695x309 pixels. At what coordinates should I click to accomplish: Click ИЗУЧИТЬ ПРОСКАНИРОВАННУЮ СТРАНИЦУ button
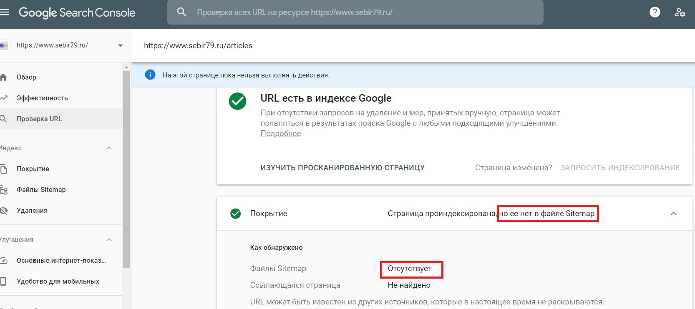click(x=342, y=168)
